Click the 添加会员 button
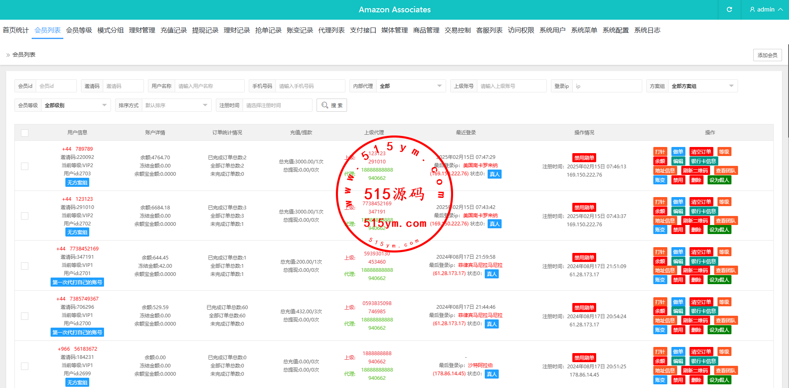The width and height of the screenshot is (789, 388). [x=767, y=55]
